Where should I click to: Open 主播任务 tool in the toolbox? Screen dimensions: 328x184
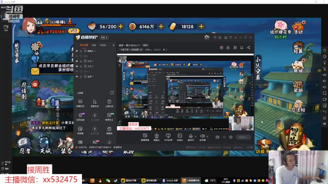(109, 103)
